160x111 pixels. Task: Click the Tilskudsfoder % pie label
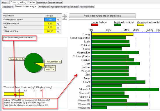click(x=53, y=62)
